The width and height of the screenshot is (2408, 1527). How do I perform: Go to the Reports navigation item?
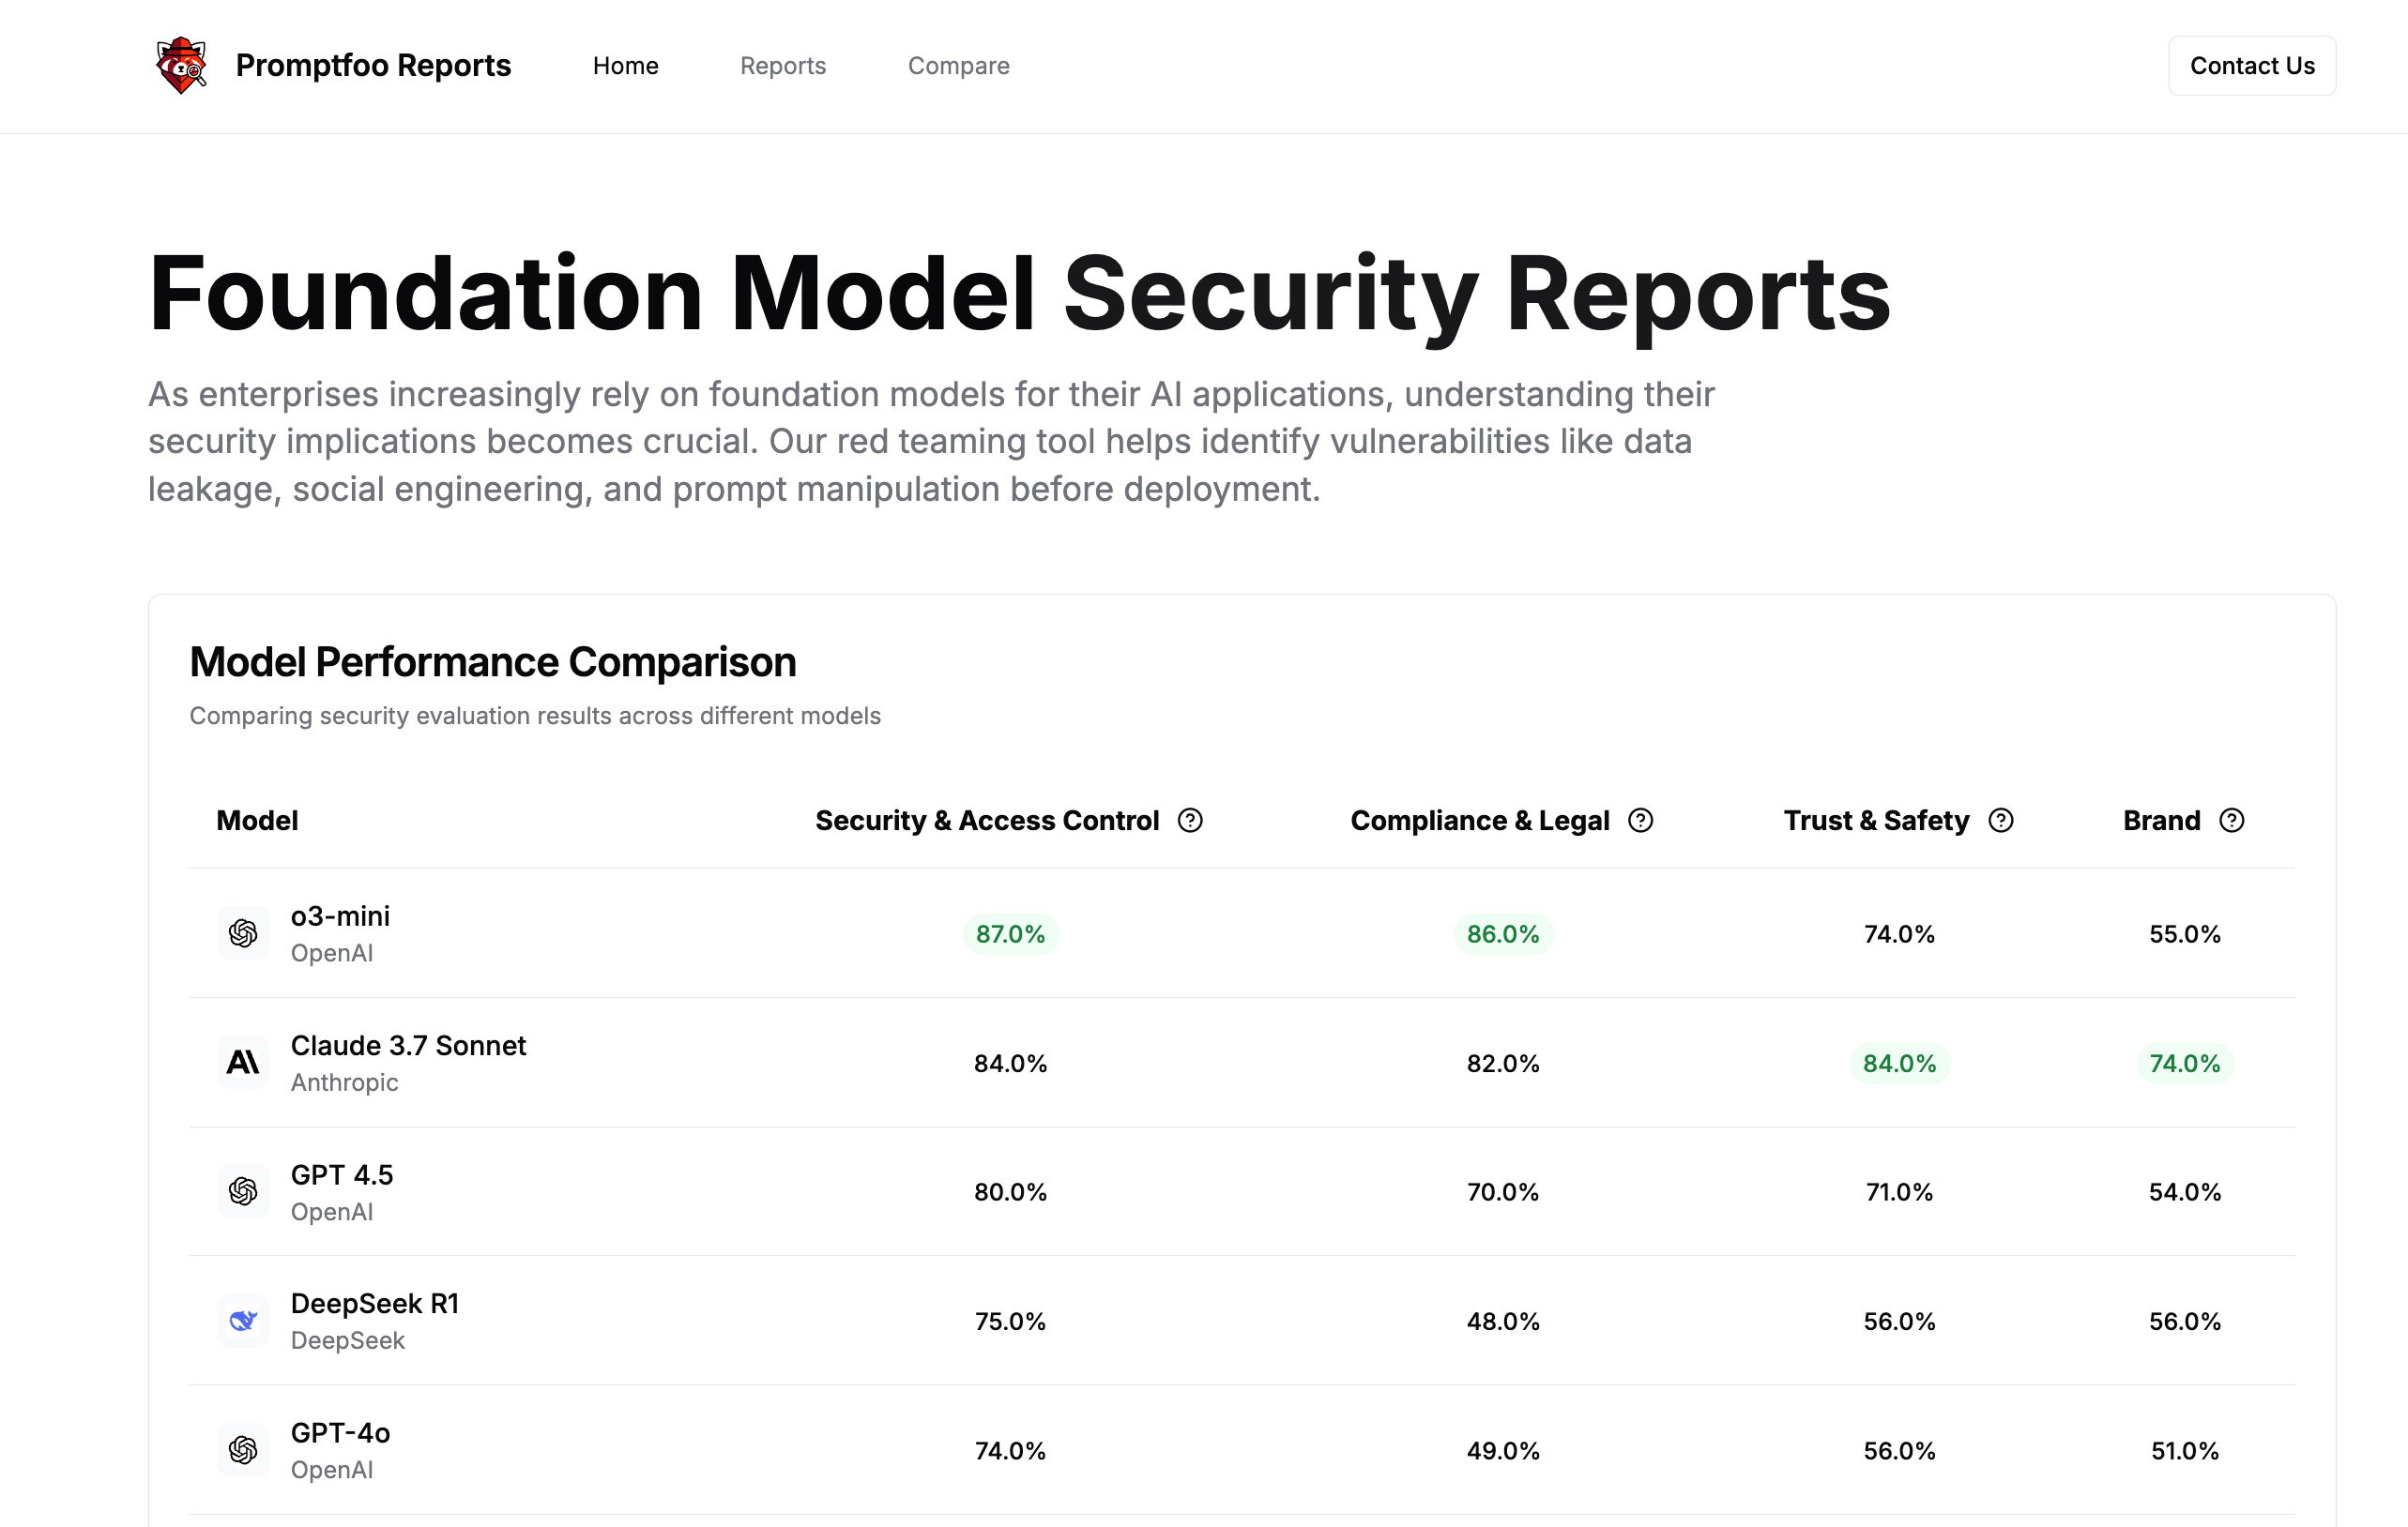(783, 66)
